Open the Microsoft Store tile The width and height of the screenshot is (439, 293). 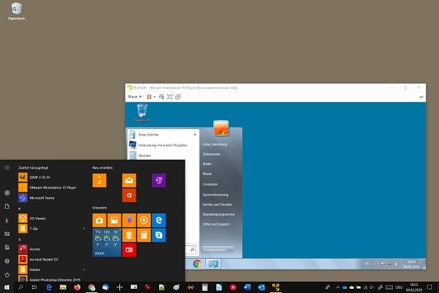(99, 221)
